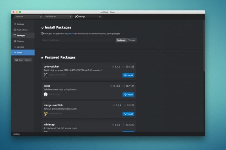Viewport: 226px width, 150px height.
Task: Click the AtomLinter author avatar
Action: click(x=46, y=94)
